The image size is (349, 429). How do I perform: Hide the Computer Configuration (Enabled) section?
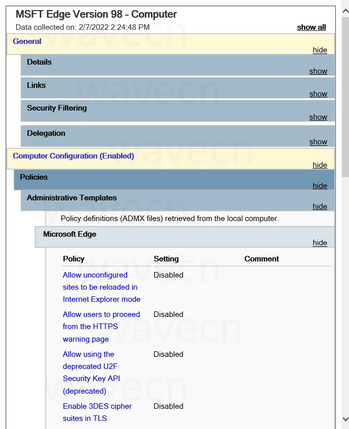[320, 165]
